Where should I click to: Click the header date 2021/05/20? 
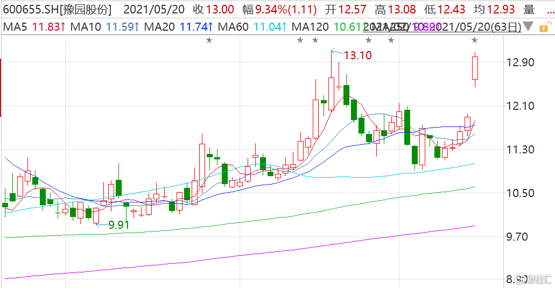pyautogui.click(x=154, y=10)
